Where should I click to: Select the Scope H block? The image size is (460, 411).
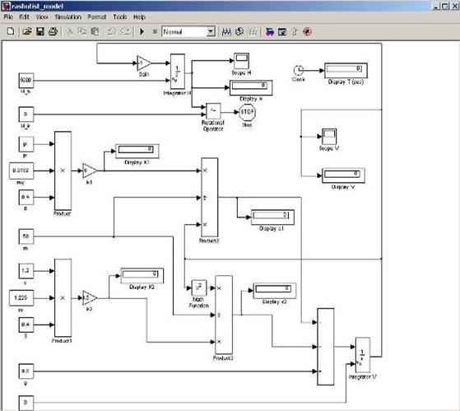[x=241, y=61]
